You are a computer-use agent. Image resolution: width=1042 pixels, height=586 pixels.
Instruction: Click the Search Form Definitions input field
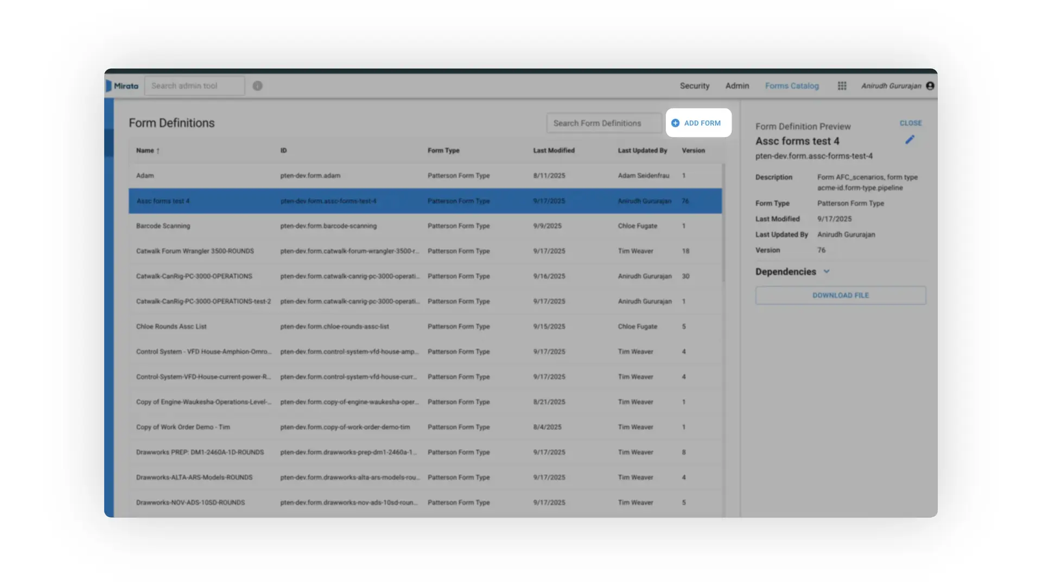click(603, 123)
